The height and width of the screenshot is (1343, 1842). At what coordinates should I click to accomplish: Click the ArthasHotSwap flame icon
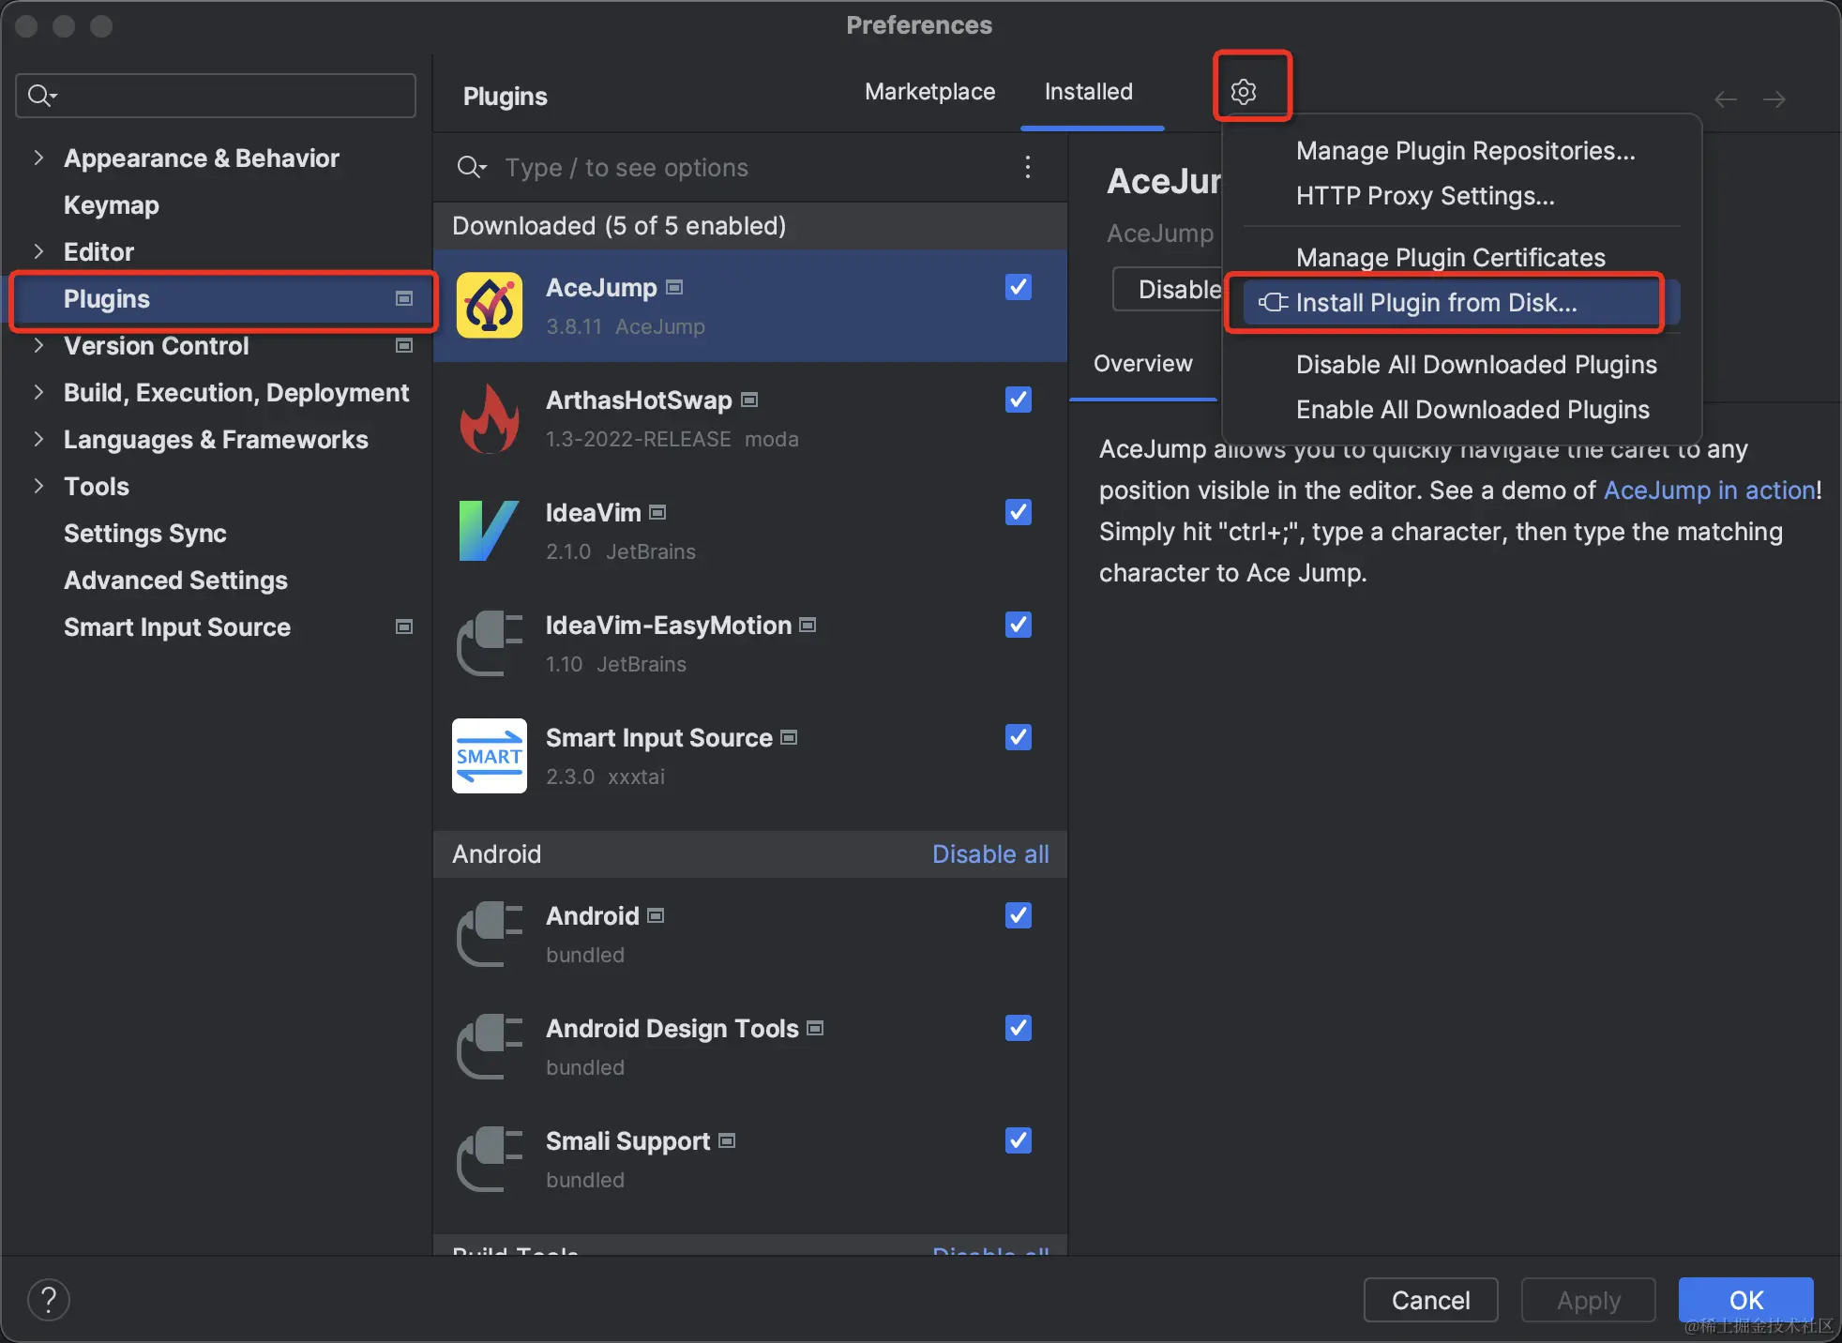click(490, 418)
